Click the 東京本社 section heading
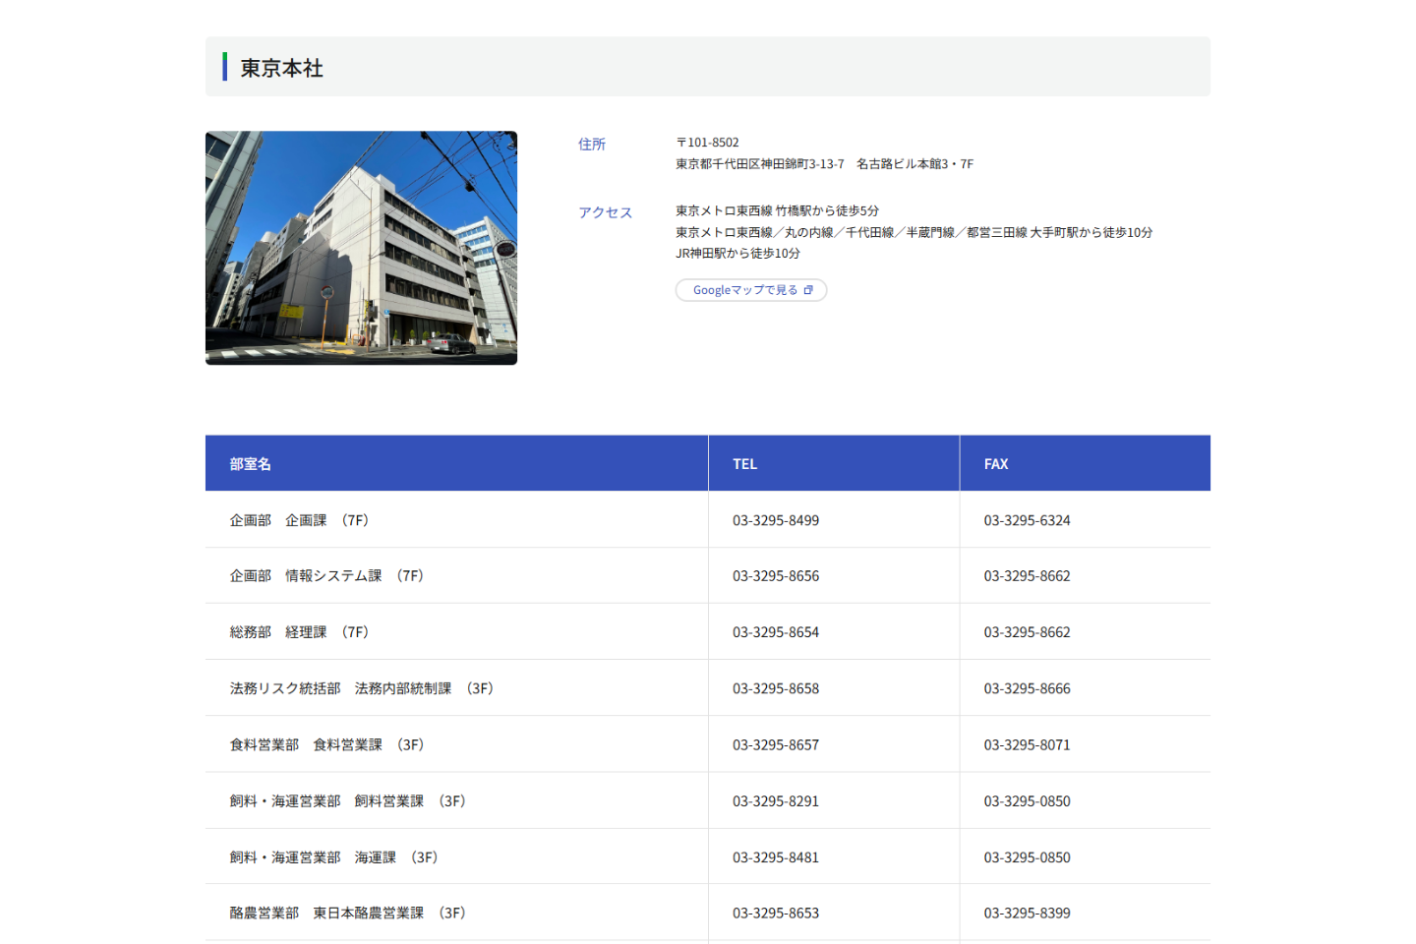 tap(282, 68)
